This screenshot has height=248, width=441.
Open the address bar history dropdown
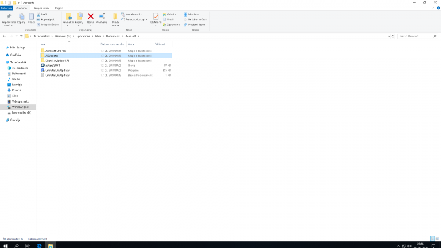click(389, 36)
